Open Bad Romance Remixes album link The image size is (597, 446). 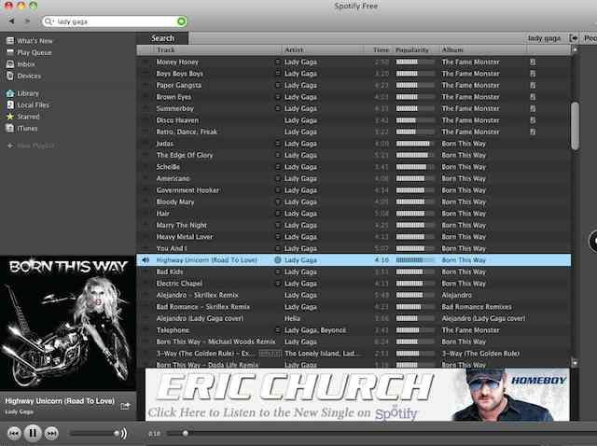point(477,307)
